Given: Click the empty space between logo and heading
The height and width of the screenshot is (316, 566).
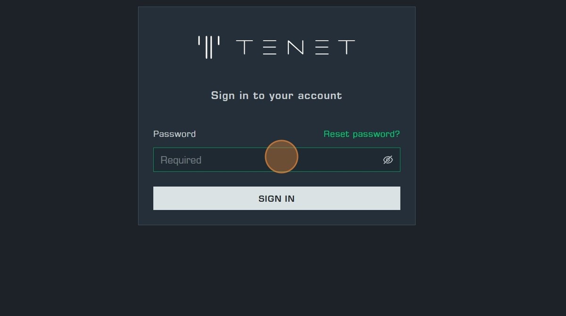Looking at the screenshot, I should [277, 73].
